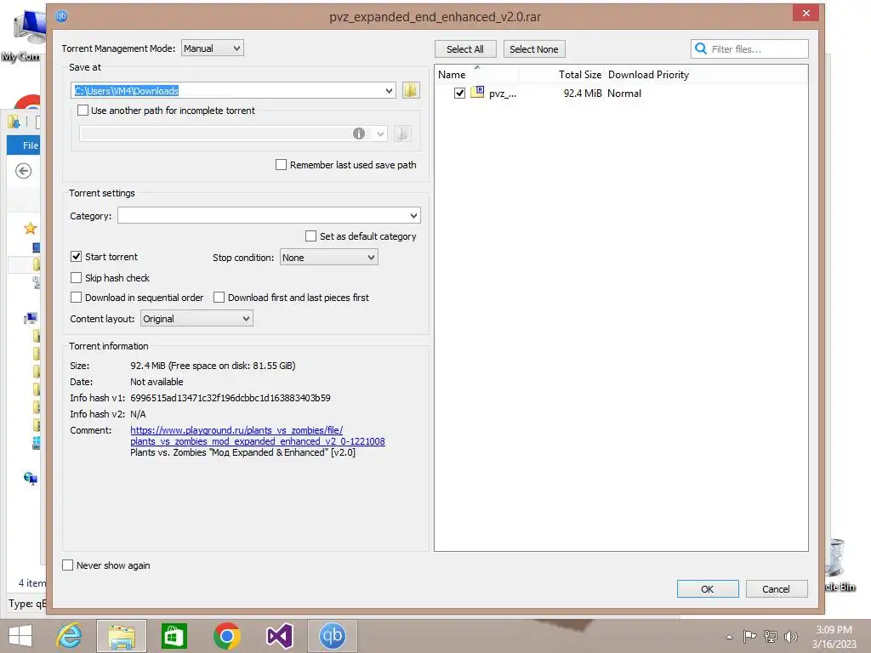Enable Download first and last pieces first
This screenshot has height=653, width=871.
(x=219, y=297)
